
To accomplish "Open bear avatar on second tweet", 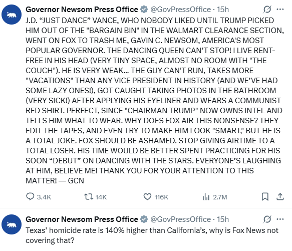I will pyautogui.click(x=12, y=224).
